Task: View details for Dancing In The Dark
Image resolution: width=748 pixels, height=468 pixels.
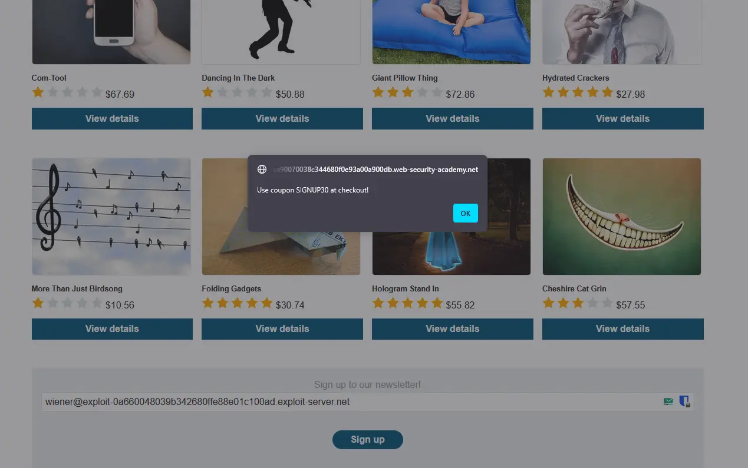Action: (x=282, y=118)
